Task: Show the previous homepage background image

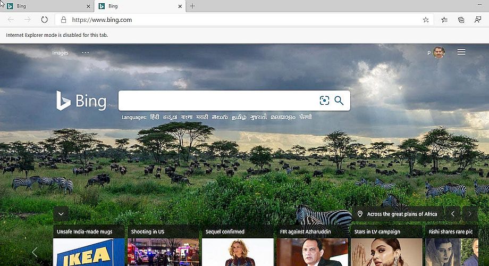Action: click(452, 214)
